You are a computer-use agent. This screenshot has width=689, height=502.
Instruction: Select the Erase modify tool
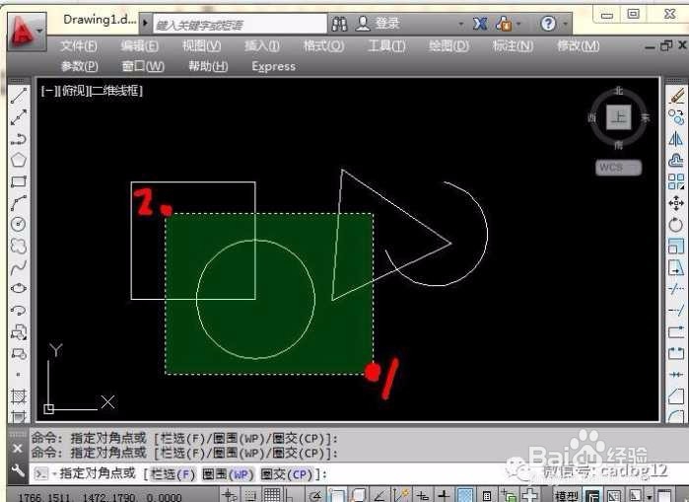(676, 96)
